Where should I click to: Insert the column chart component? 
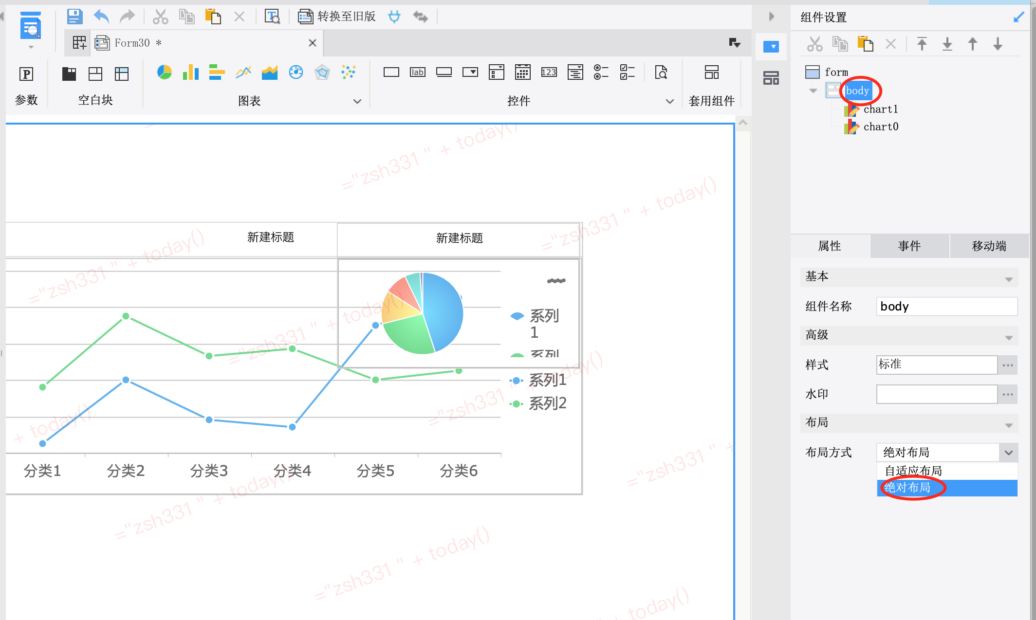(191, 73)
